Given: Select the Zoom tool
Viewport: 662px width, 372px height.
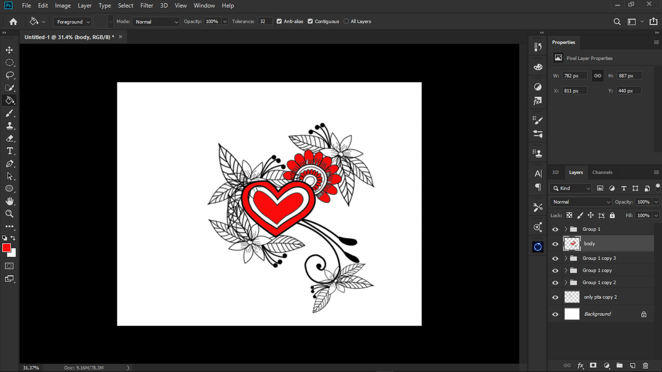Looking at the screenshot, I should (x=9, y=214).
